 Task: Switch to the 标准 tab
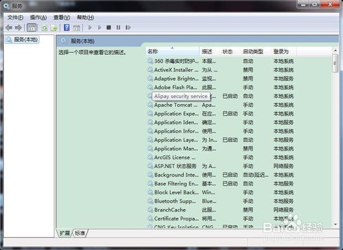(80, 233)
